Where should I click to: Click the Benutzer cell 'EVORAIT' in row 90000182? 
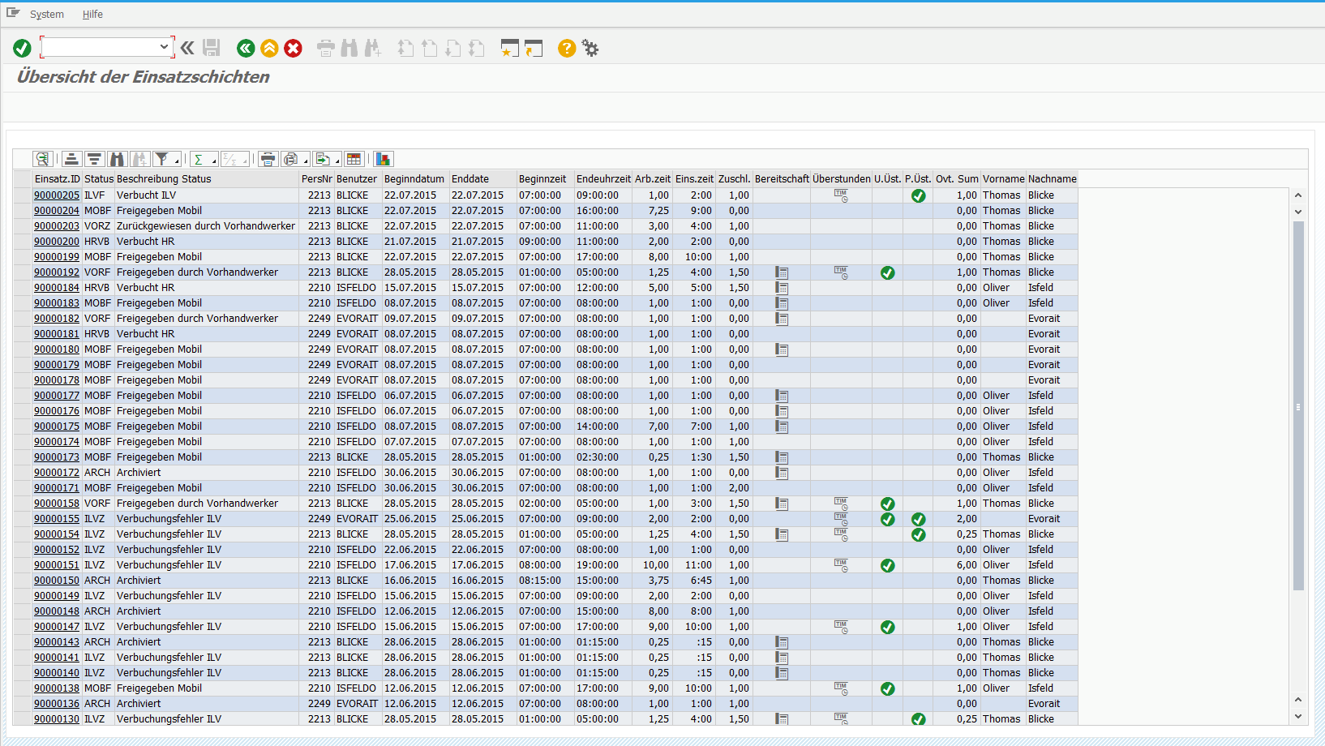pyautogui.click(x=357, y=319)
